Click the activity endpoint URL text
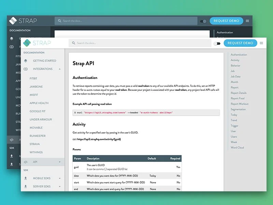 click(x=99, y=139)
